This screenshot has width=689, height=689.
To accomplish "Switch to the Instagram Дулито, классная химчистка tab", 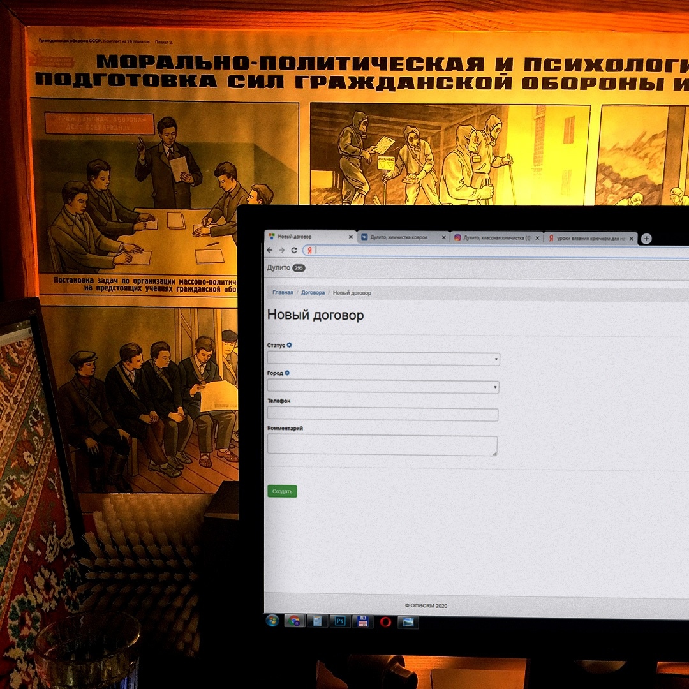I will click(496, 238).
